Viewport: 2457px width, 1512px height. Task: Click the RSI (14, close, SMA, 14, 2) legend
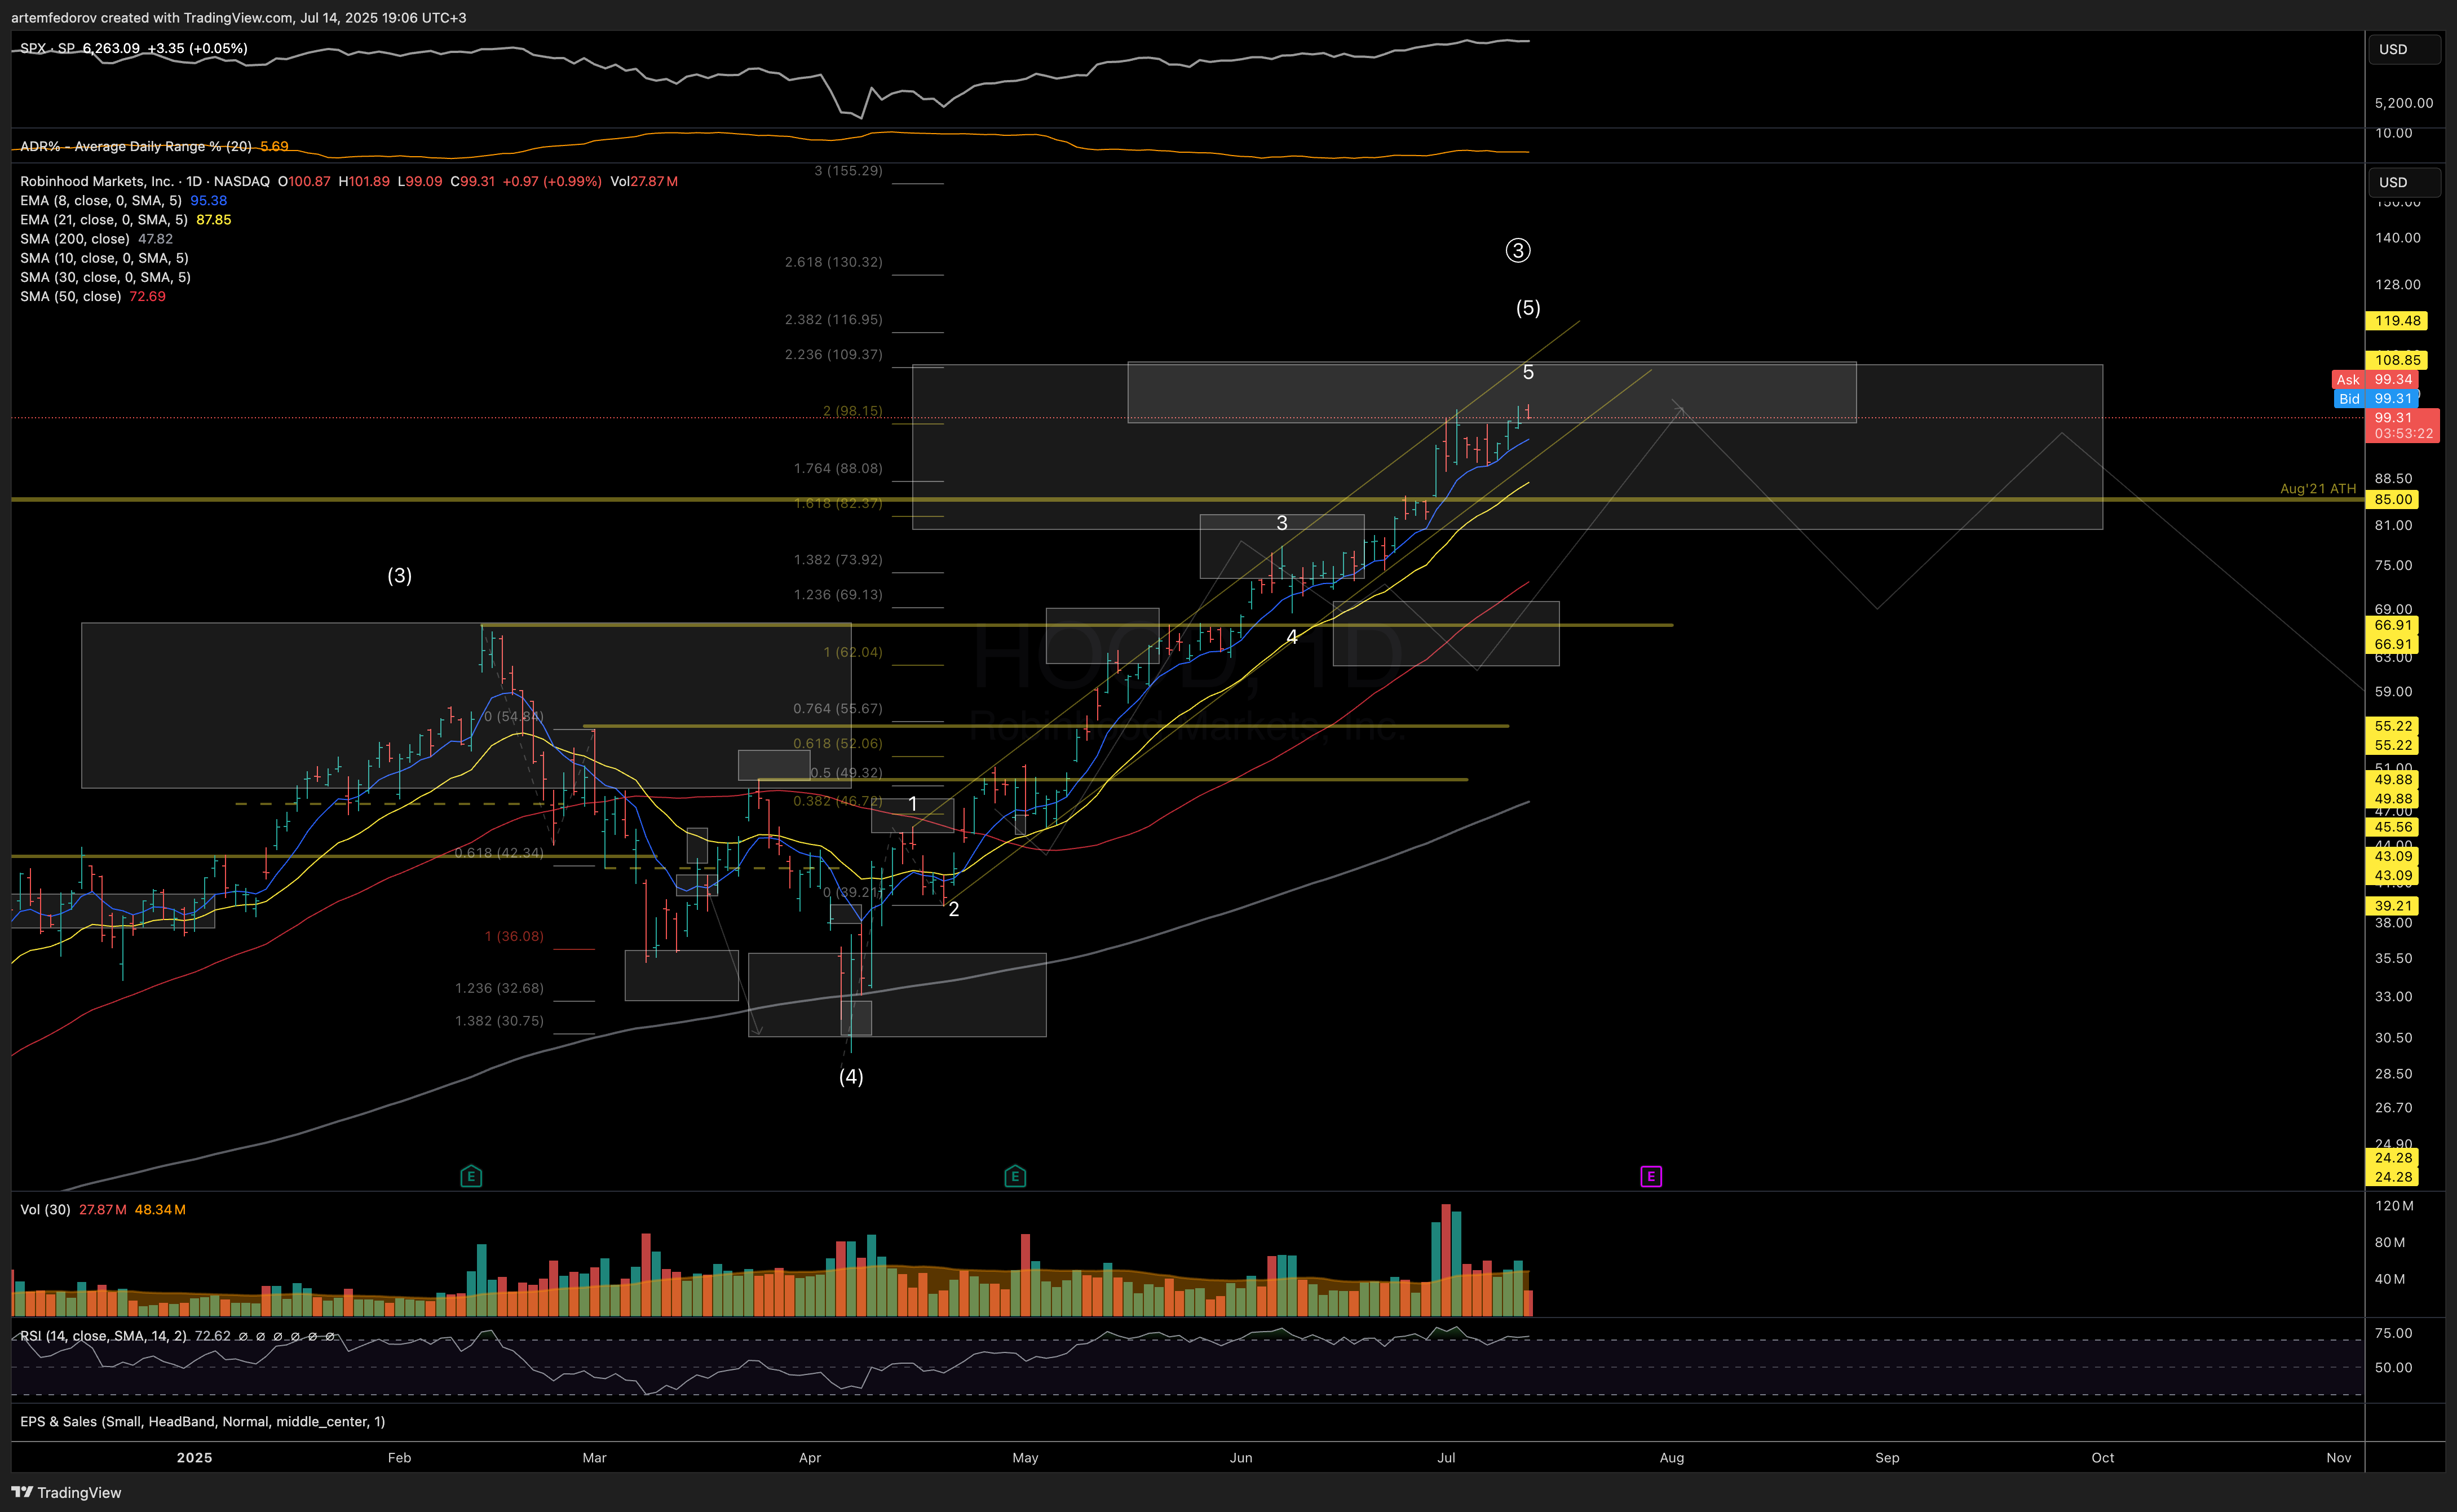[x=103, y=1336]
